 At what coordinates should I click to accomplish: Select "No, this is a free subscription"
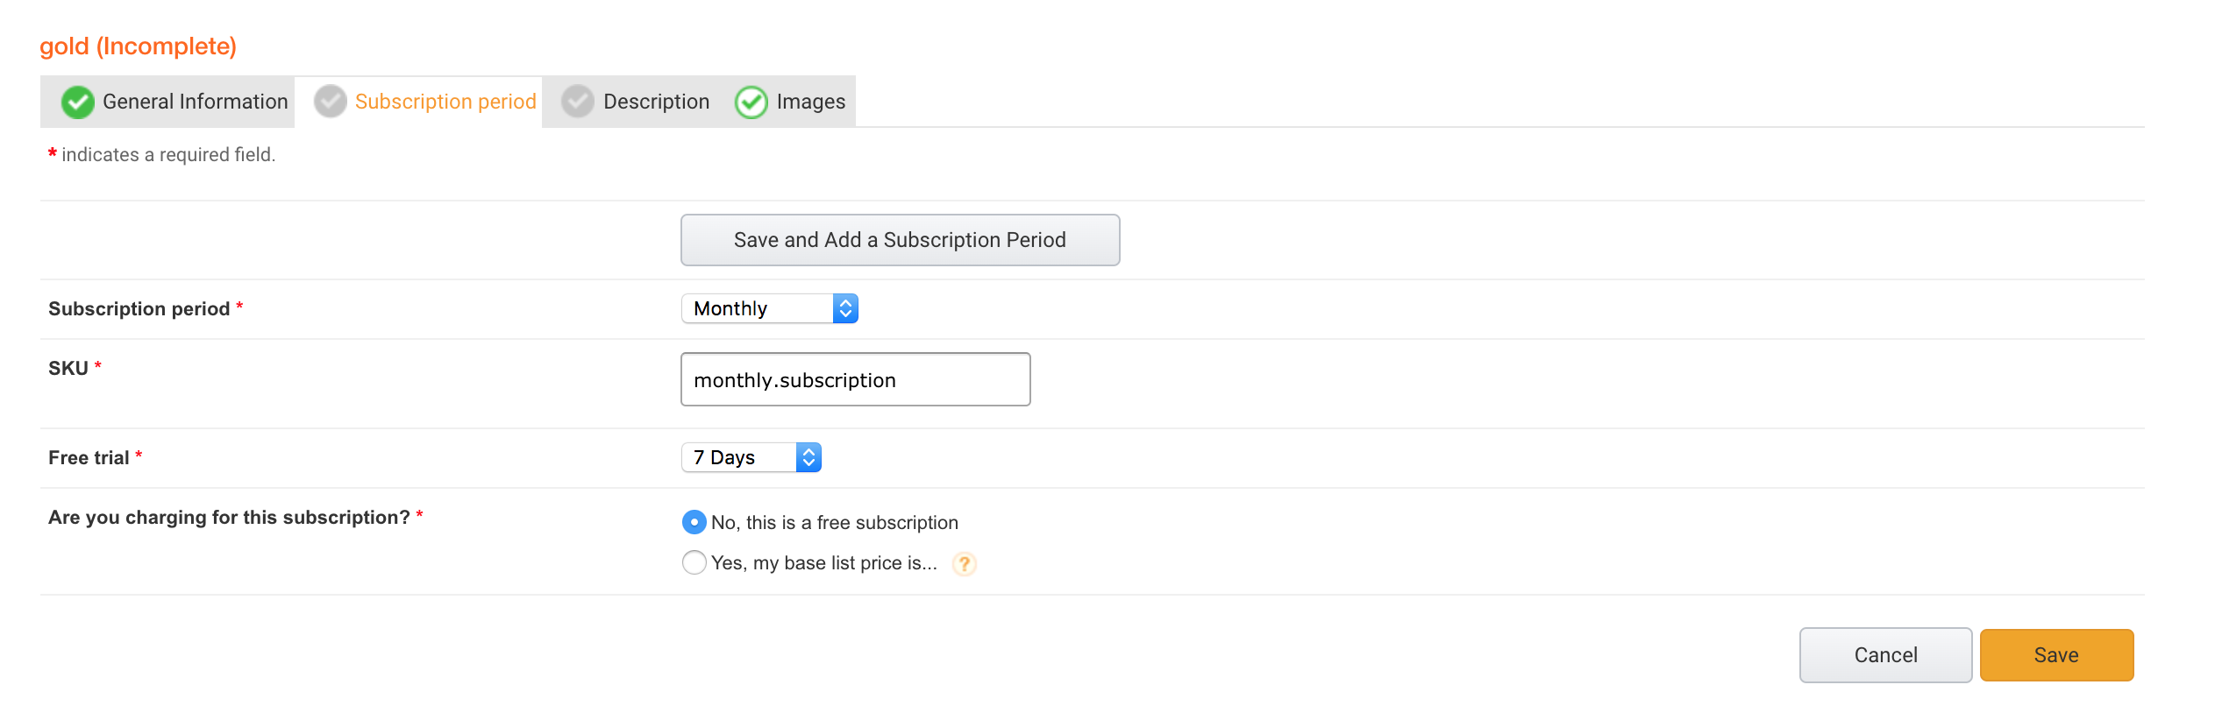click(694, 522)
